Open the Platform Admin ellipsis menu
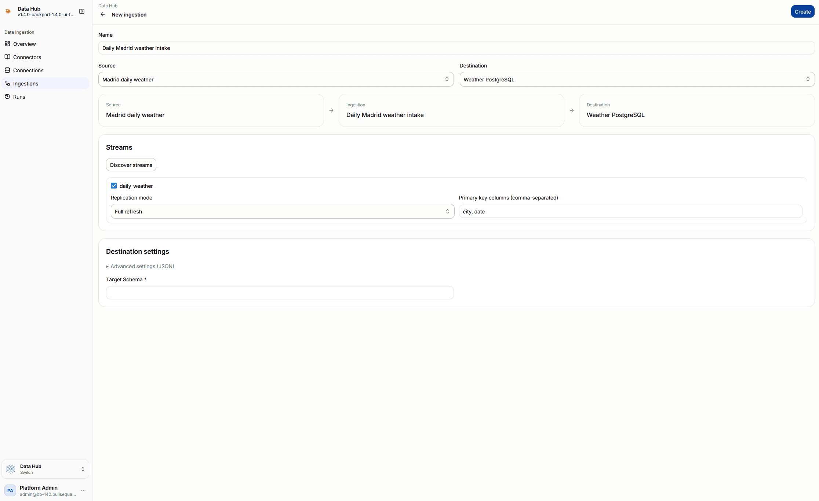 pyautogui.click(x=83, y=490)
